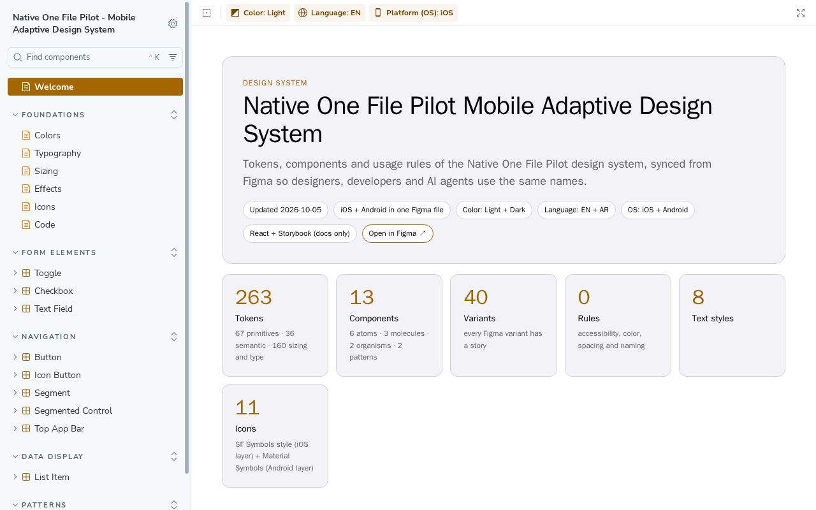816x510 pixels.
Task: Open the sidebar settings gear
Action: click(173, 24)
